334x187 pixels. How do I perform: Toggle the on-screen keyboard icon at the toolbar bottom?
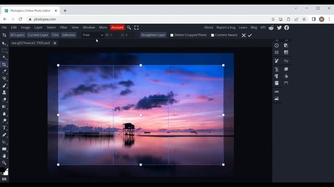pos(4,179)
